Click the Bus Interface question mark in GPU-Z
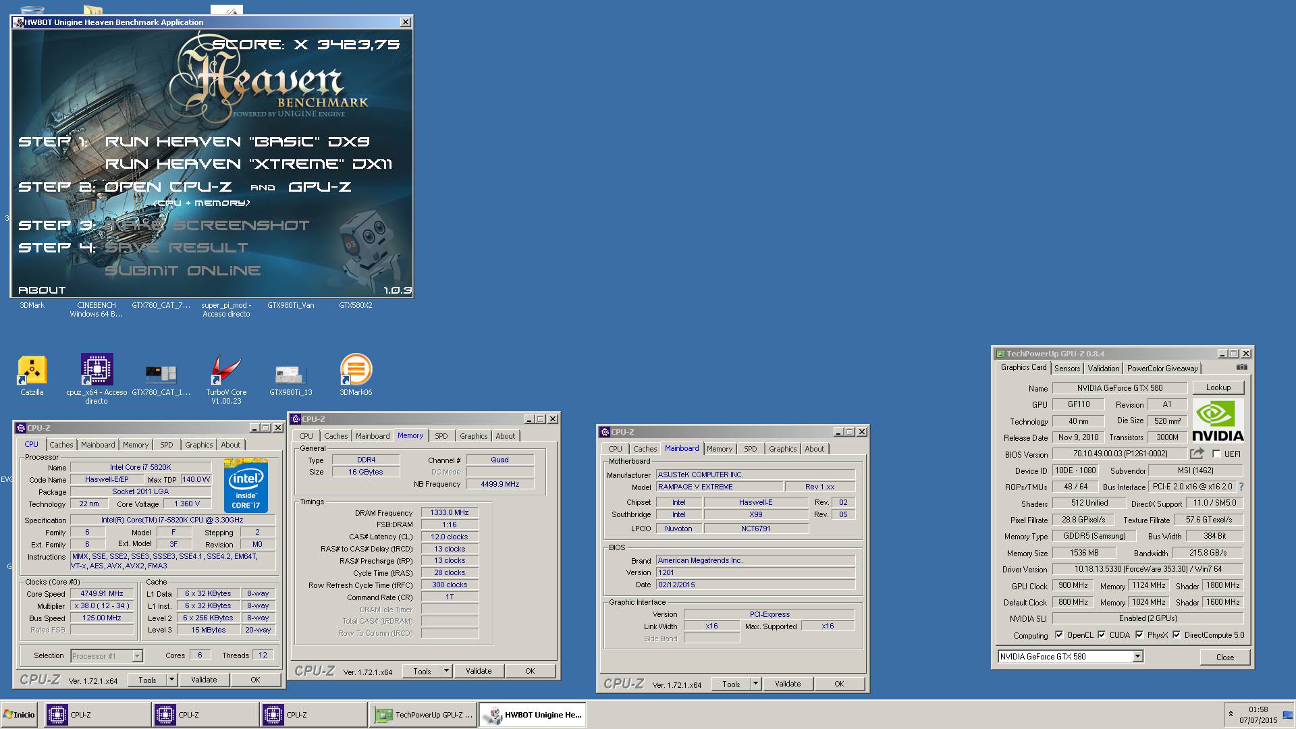This screenshot has height=729, width=1296. [x=1241, y=487]
